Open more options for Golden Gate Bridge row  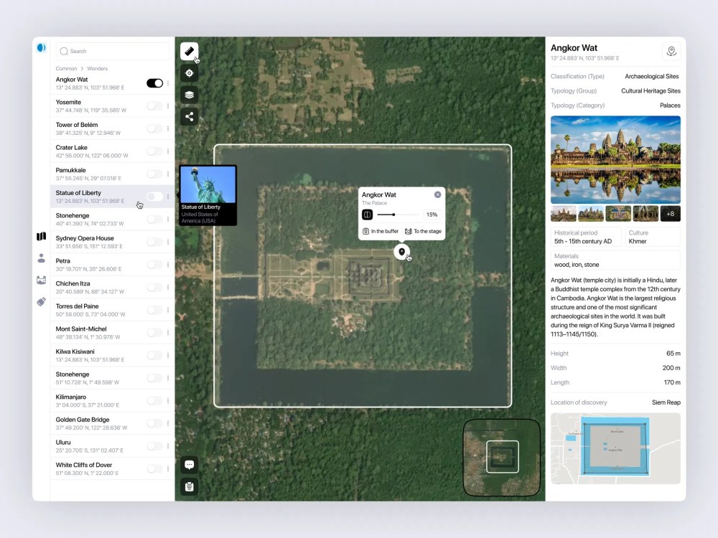point(168,423)
